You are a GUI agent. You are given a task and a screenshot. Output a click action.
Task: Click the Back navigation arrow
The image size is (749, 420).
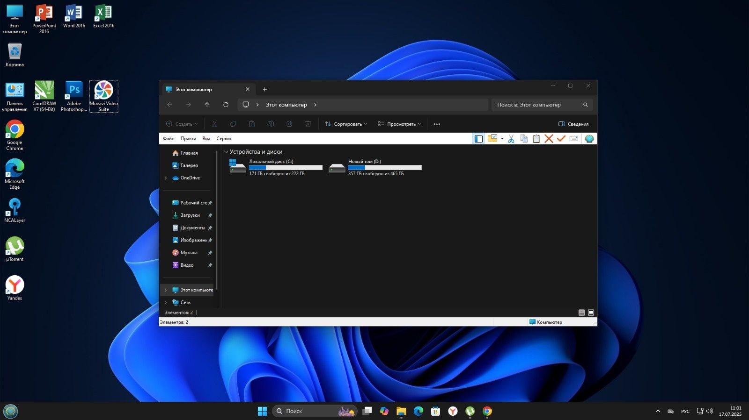(169, 105)
